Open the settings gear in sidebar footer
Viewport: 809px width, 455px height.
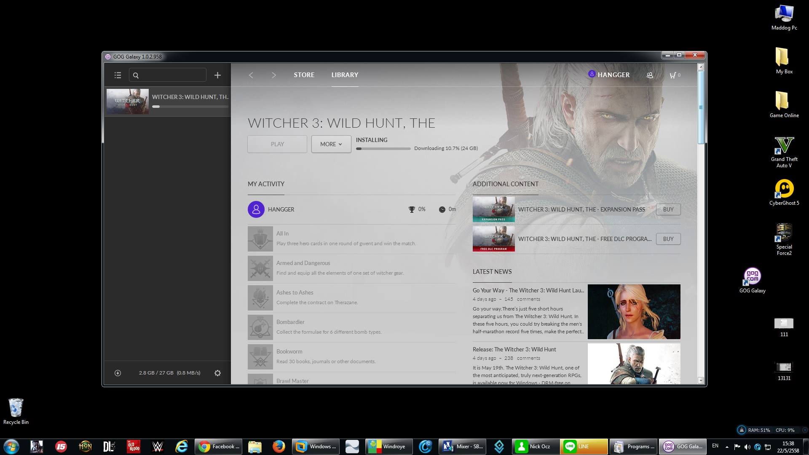coord(217,373)
